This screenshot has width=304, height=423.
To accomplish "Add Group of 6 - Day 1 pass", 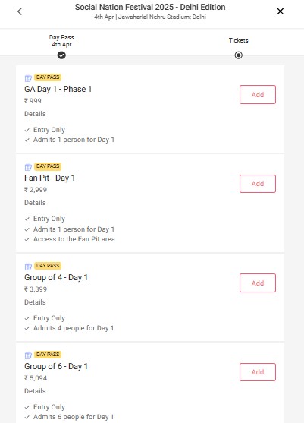I will click(258, 372).
